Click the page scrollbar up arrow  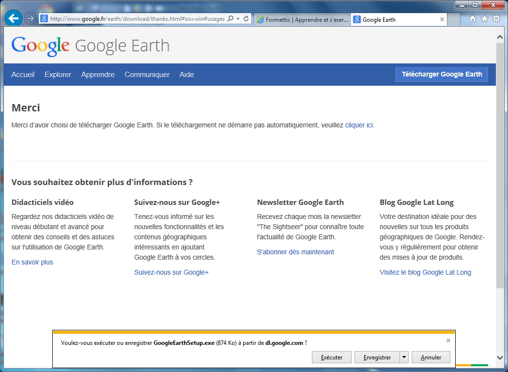point(500,38)
